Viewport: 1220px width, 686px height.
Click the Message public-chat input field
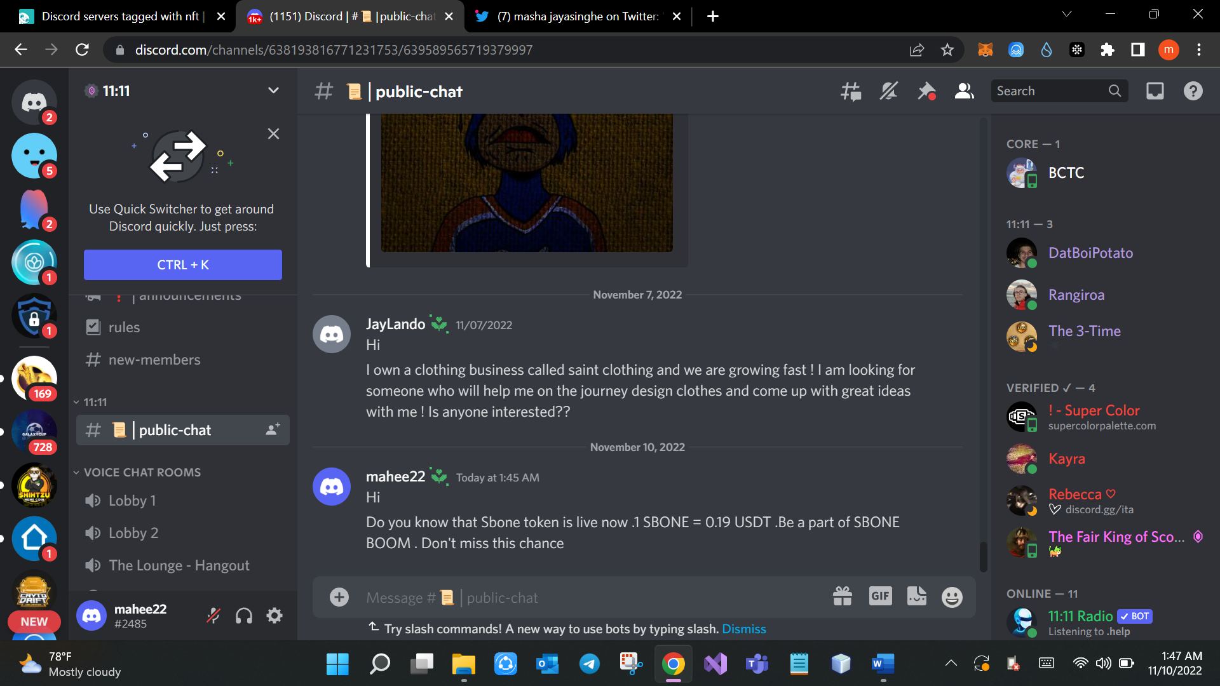[x=591, y=598]
